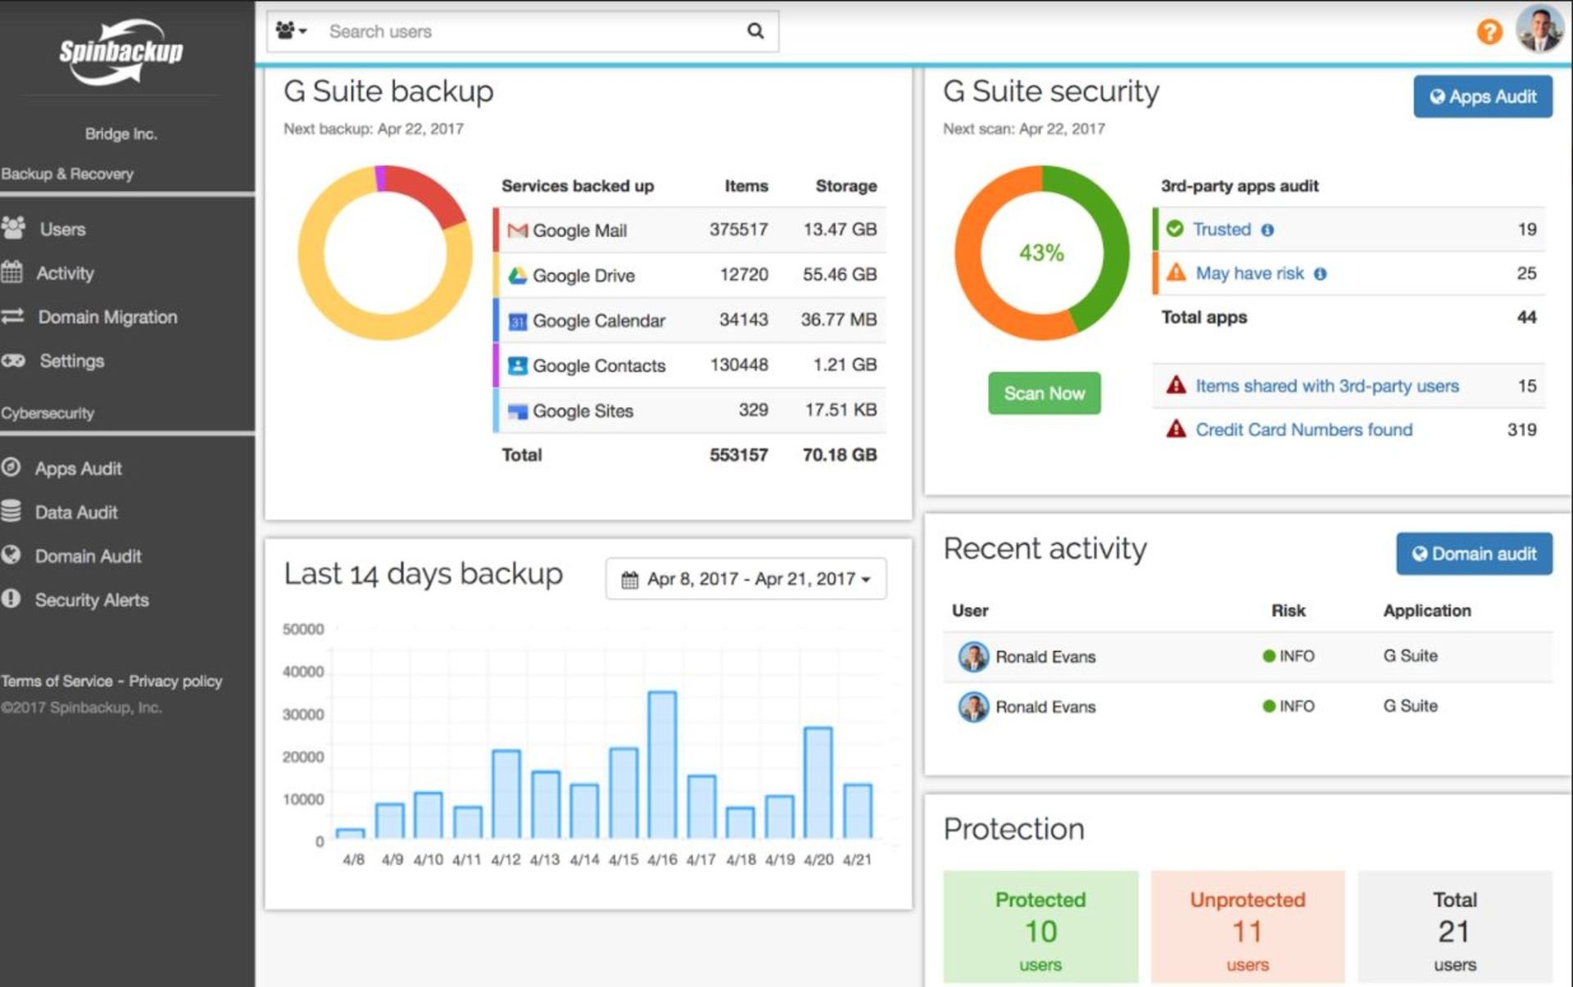The image size is (1573, 987).
Task: Click the Google Calendar icon
Action: tap(517, 321)
